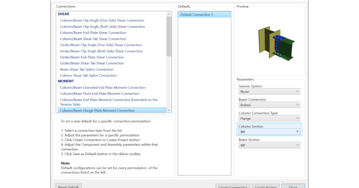Select Column/Beam Flange Plate Moment Connection
359x188 pixels.
point(97,110)
